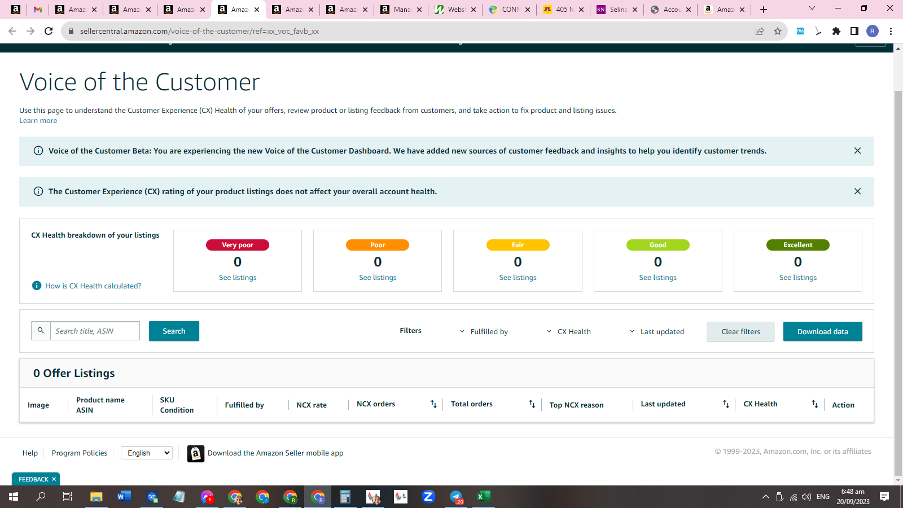Expand the Last updated filter dropdown
The image size is (903, 508).
(x=656, y=332)
